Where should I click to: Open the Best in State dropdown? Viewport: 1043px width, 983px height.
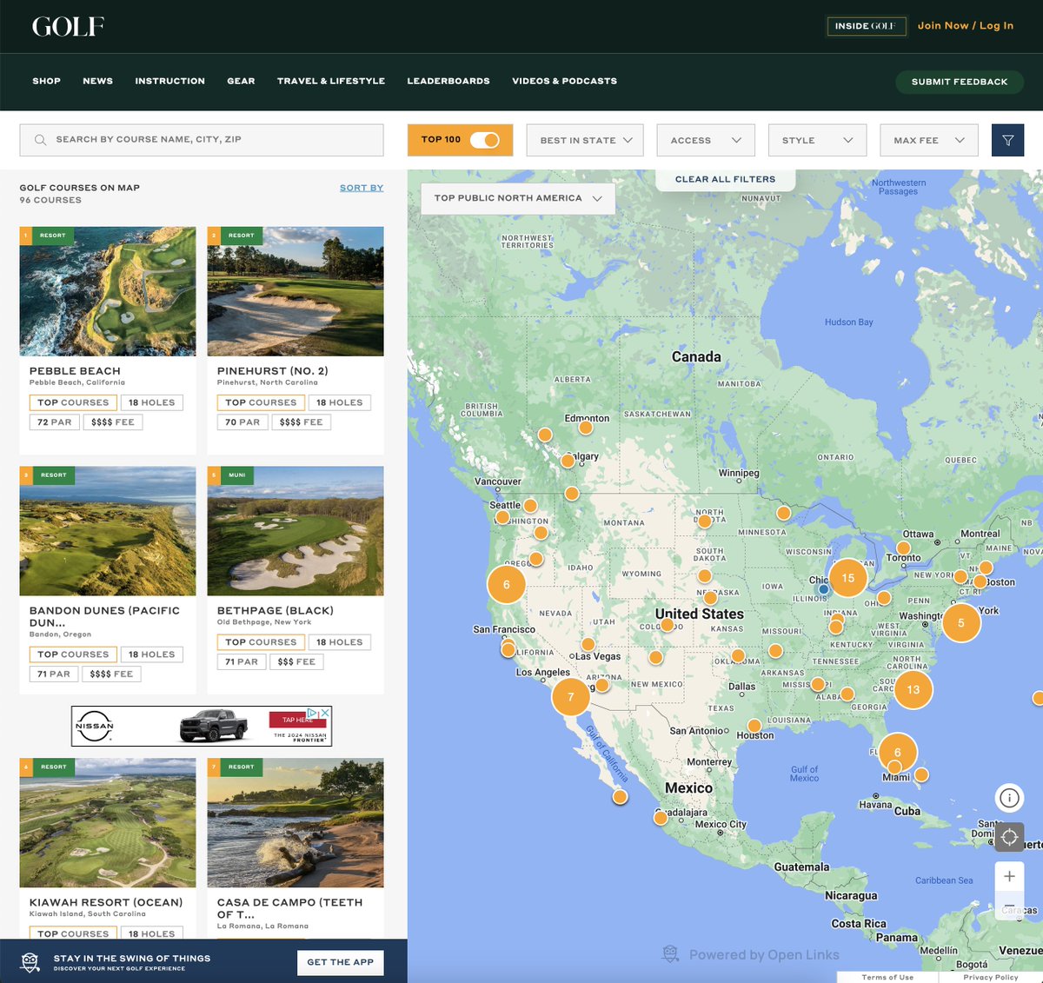[x=584, y=140]
